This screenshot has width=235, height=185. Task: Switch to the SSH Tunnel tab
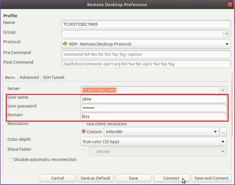click(54, 77)
